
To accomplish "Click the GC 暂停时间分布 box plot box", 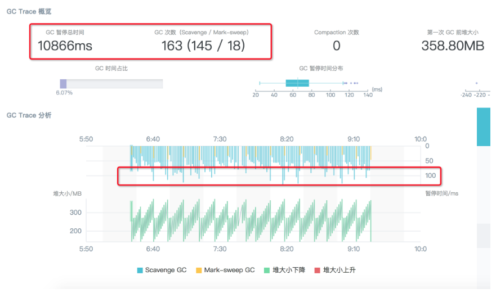I will click(x=297, y=83).
